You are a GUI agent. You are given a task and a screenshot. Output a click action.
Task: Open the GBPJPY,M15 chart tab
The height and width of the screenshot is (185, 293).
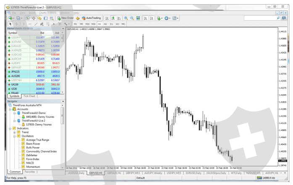click(x=133, y=173)
